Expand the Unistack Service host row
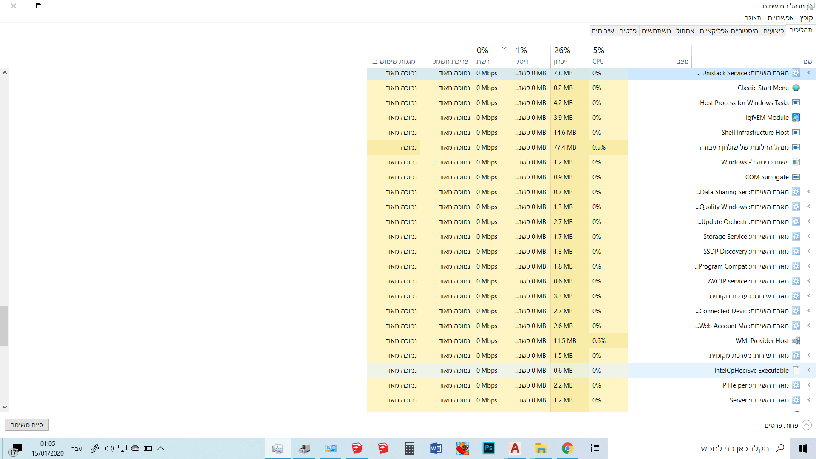This screenshot has height=459, width=816. tap(809, 73)
